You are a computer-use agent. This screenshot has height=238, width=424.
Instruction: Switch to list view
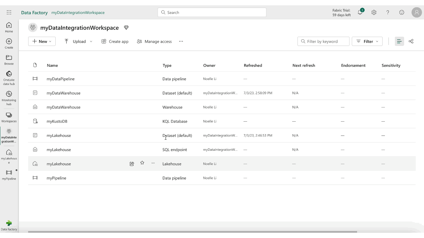(399, 41)
